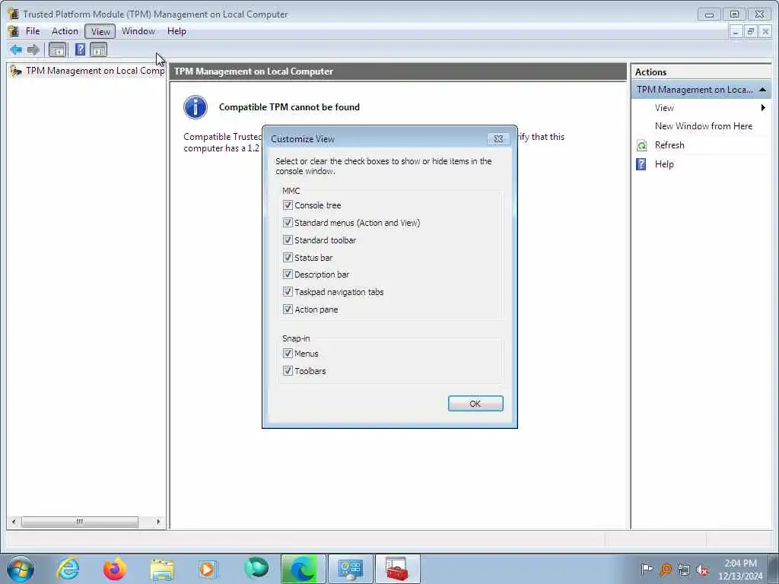This screenshot has width=779, height=584.
Task: Open the Action menu
Action: tap(65, 31)
